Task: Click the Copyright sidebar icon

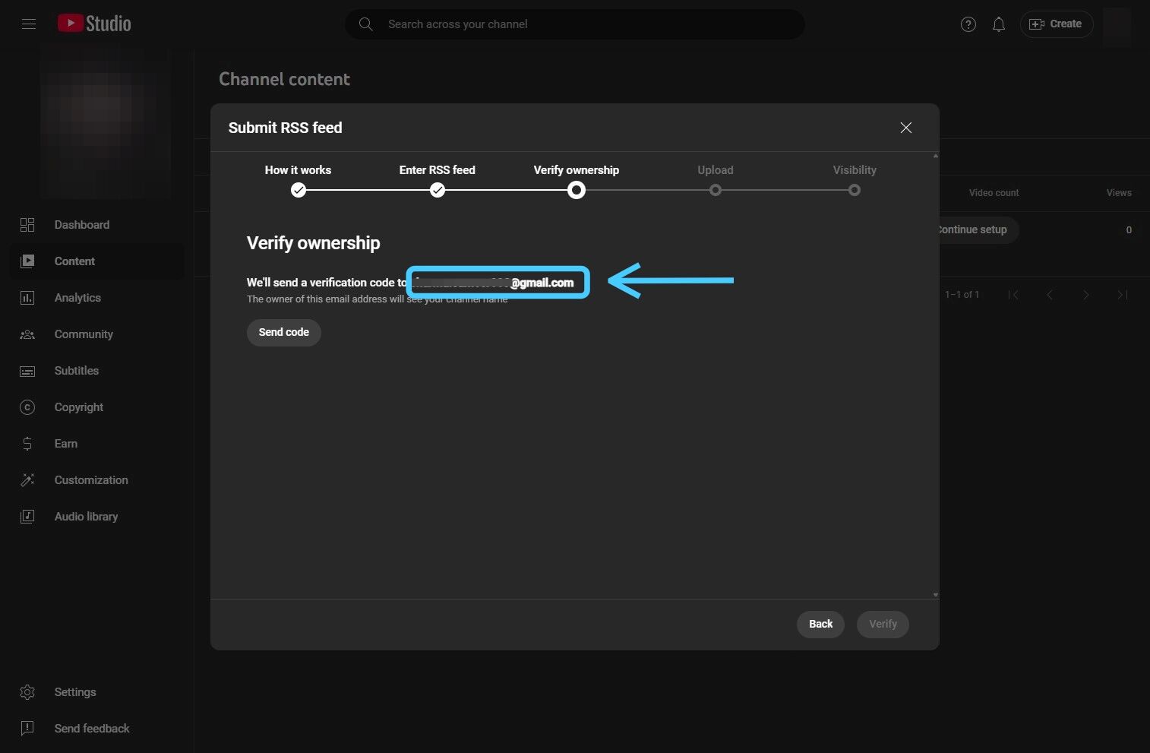Action: (27, 407)
